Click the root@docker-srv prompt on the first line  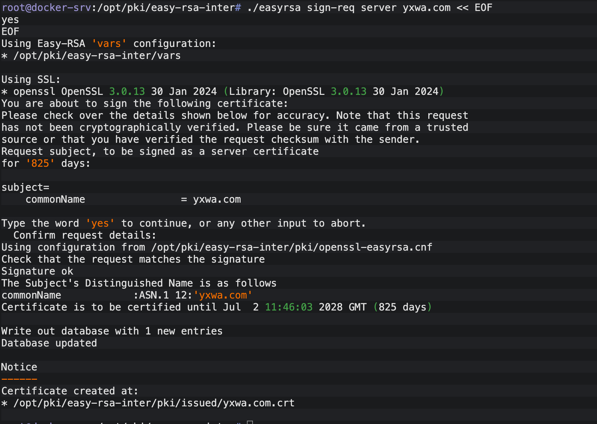pyautogui.click(x=46, y=8)
